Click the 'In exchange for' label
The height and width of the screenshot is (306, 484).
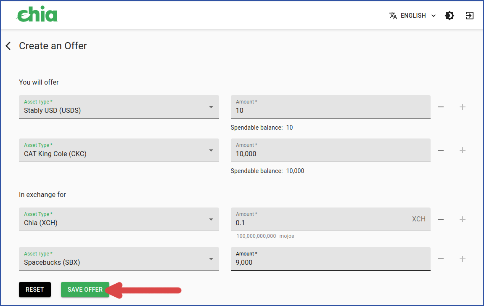(x=42, y=195)
